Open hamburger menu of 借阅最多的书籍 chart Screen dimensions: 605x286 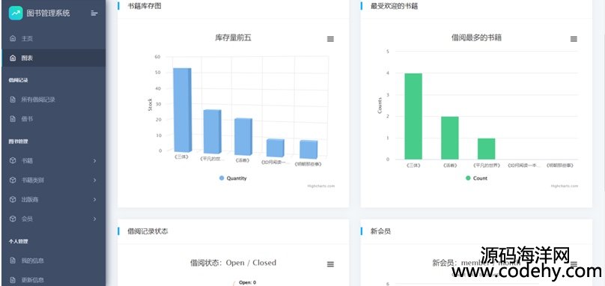(574, 39)
